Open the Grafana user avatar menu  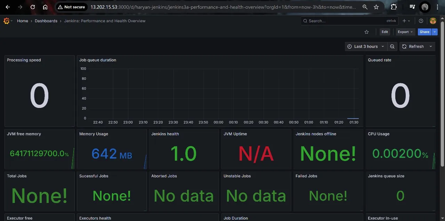(433, 21)
